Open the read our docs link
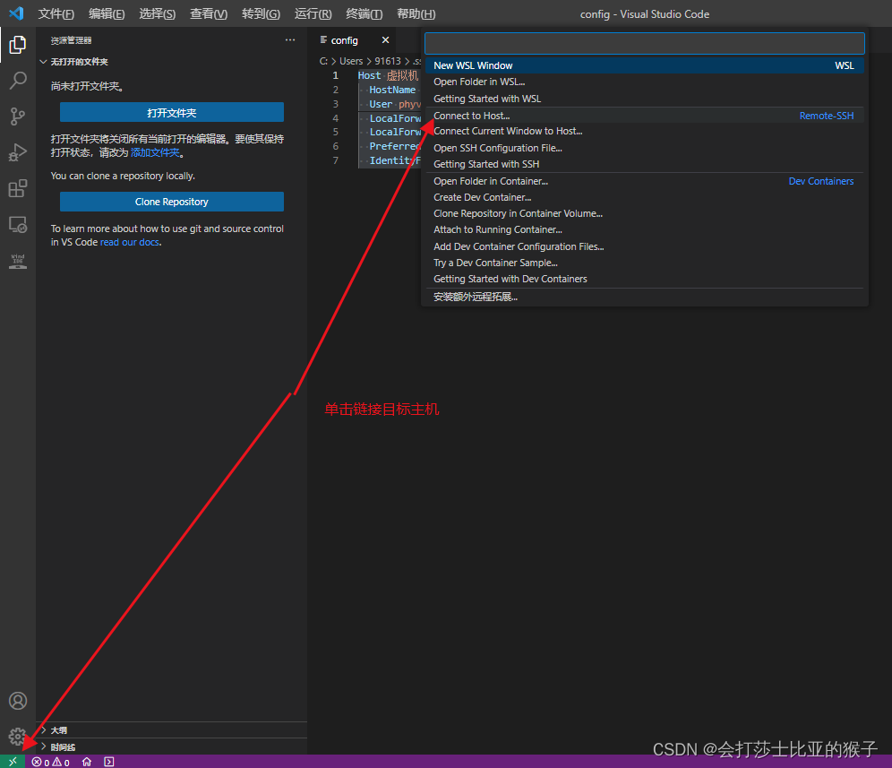 click(x=130, y=242)
